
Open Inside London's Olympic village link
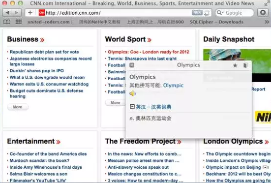click(x=239, y=160)
